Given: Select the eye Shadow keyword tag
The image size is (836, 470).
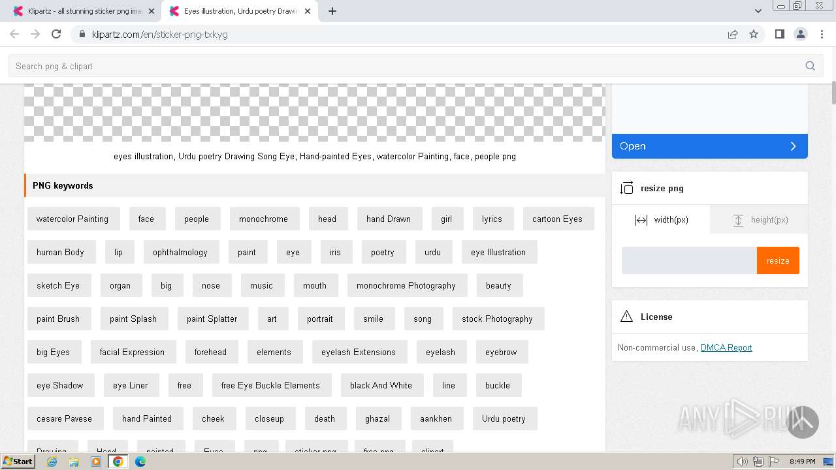Looking at the screenshot, I should 60,385.
